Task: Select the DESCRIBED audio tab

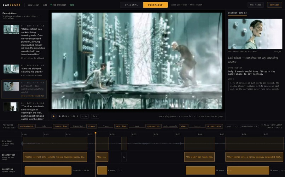Action: pyautogui.click(x=155, y=5)
